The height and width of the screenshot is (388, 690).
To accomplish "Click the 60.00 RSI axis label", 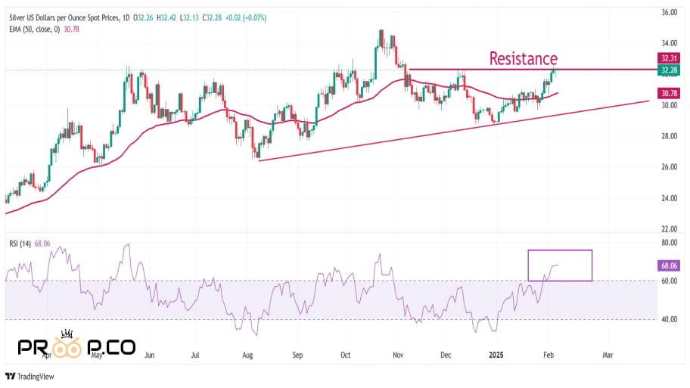I will [670, 281].
